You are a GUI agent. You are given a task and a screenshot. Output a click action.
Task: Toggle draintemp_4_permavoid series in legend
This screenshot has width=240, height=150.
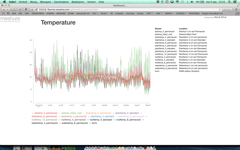[97, 113]
